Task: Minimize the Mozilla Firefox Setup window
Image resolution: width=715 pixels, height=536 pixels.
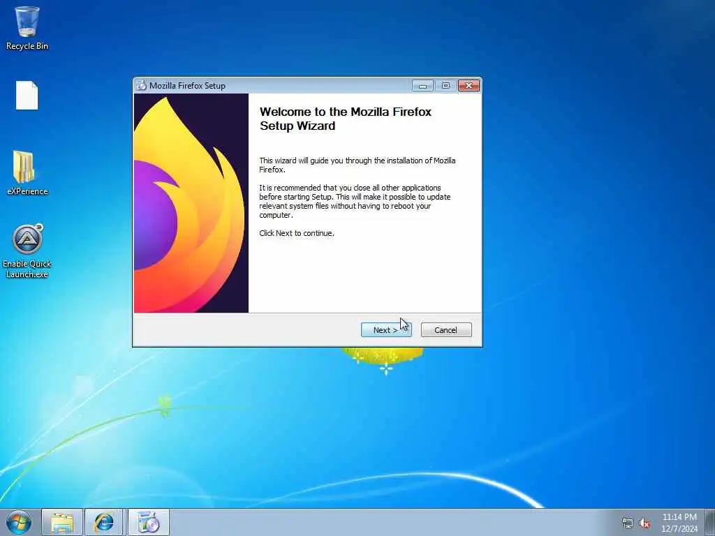Action: coord(422,86)
